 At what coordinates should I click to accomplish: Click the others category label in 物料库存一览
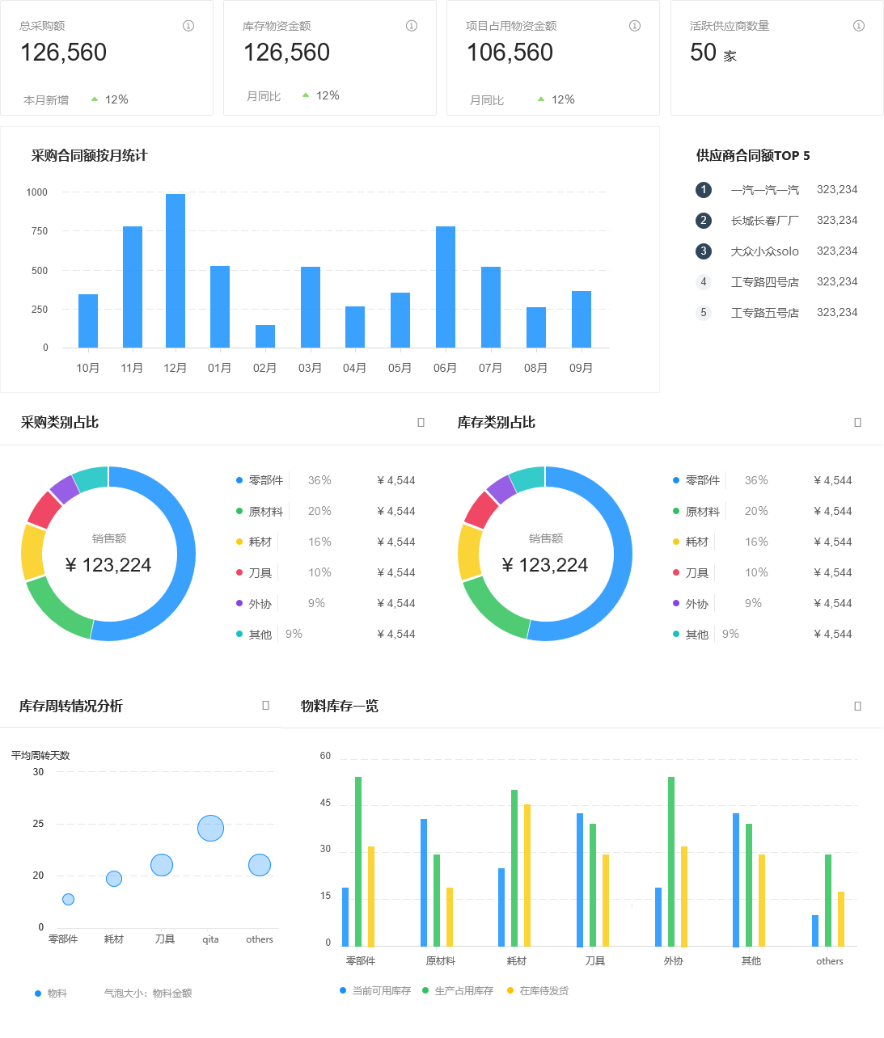(830, 961)
